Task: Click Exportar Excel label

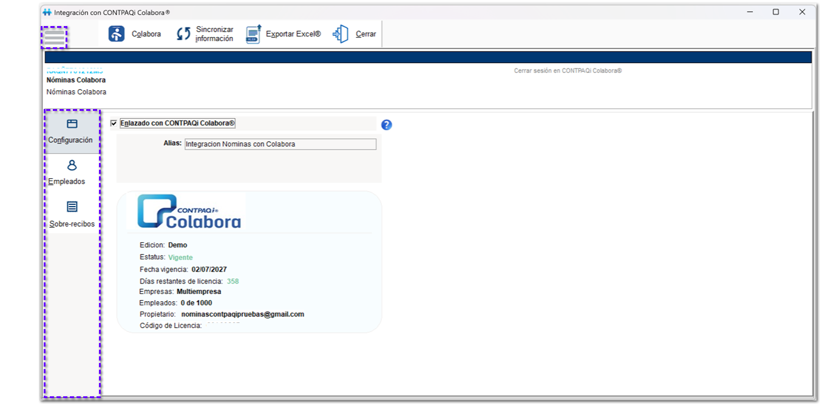Action: click(x=293, y=34)
